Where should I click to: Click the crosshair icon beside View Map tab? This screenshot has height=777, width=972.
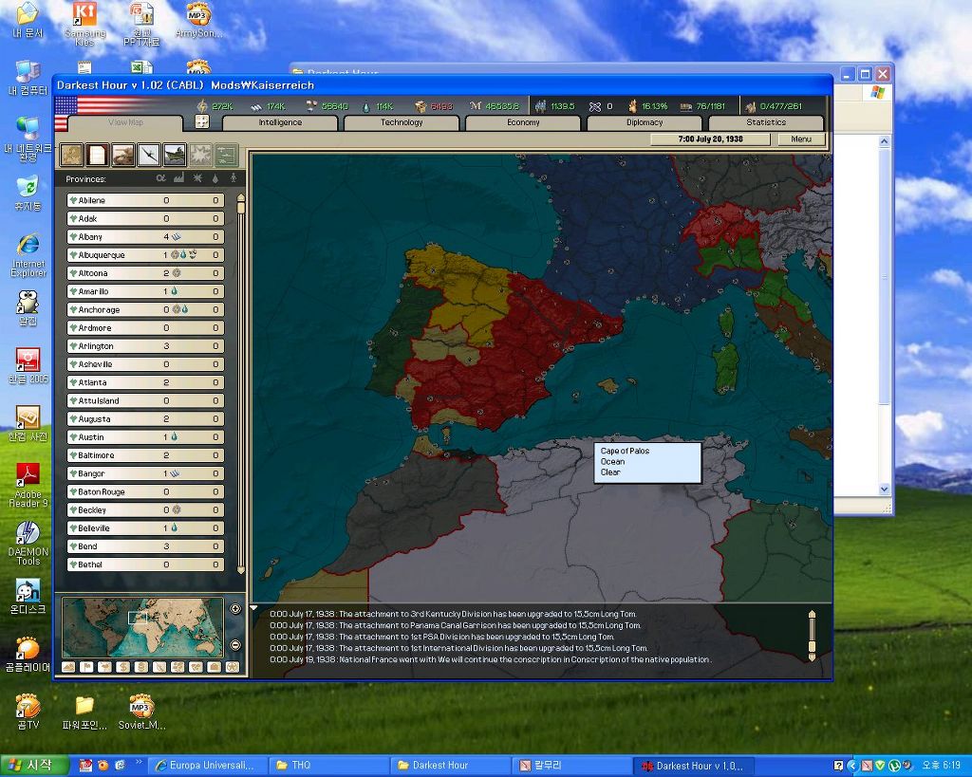[202, 121]
